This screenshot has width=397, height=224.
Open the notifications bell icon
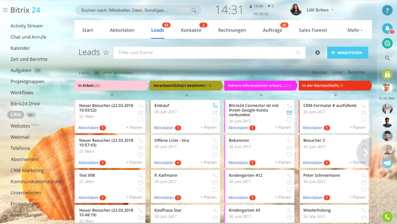[x=387, y=29]
